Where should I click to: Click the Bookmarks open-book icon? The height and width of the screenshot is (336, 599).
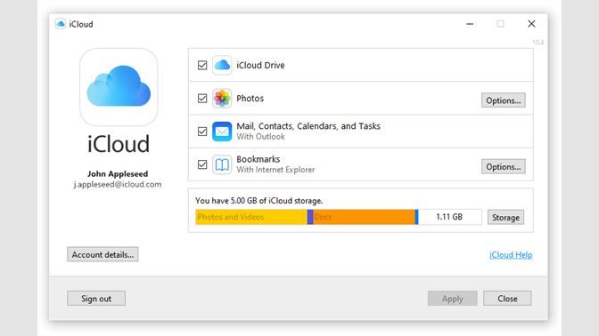[222, 164]
